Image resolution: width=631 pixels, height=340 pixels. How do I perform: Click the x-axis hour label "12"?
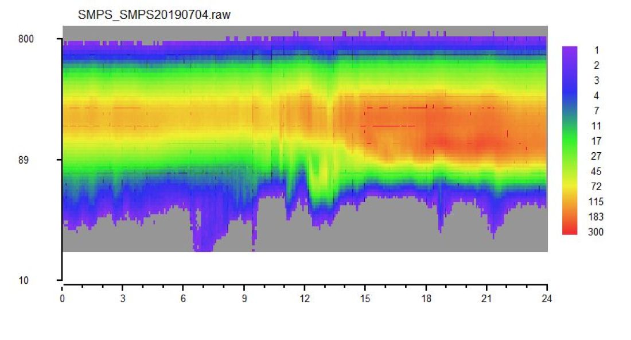pyautogui.click(x=305, y=299)
